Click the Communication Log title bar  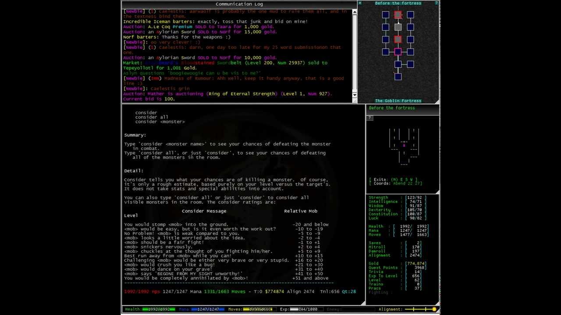coord(239,4)
